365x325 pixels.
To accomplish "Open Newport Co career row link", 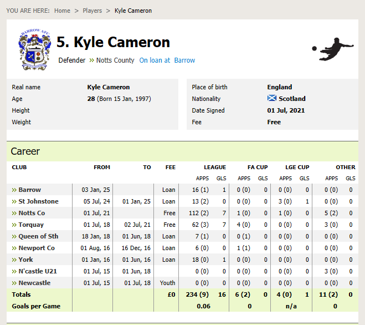I will pyautogui.click(x=37, y=248).
